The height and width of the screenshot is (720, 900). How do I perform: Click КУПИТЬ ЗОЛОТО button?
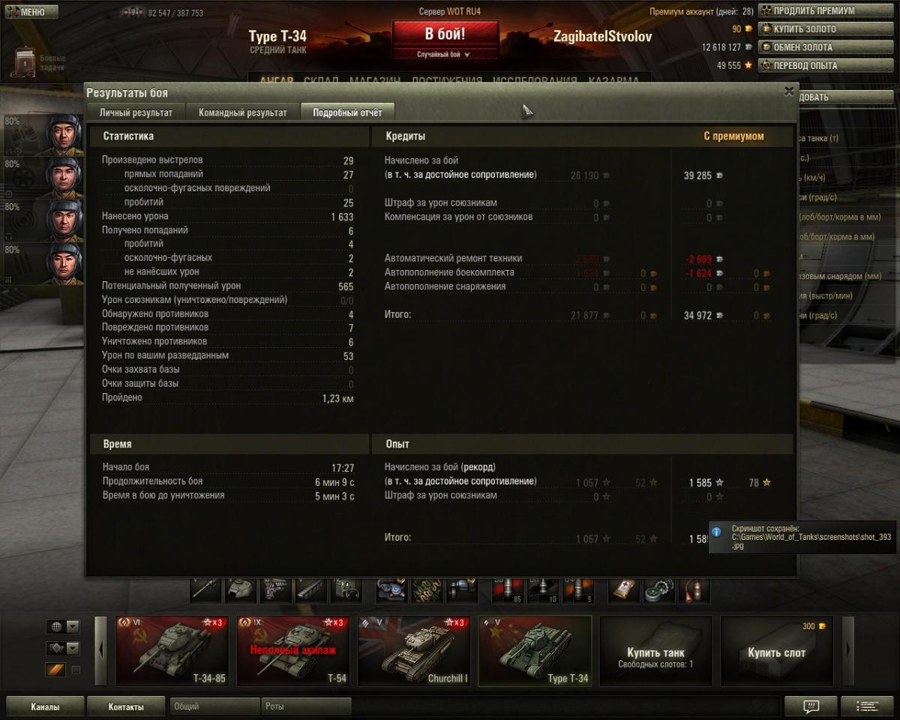tap(826, 28)
